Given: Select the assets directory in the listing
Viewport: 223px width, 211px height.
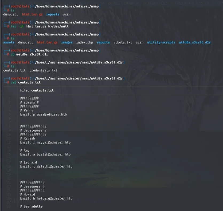Looking at the screenshot, I should 9,42.
